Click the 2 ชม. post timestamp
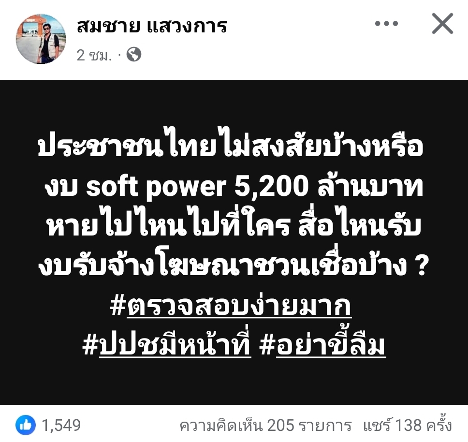This screenshot has height=442, width=468. 94,55
